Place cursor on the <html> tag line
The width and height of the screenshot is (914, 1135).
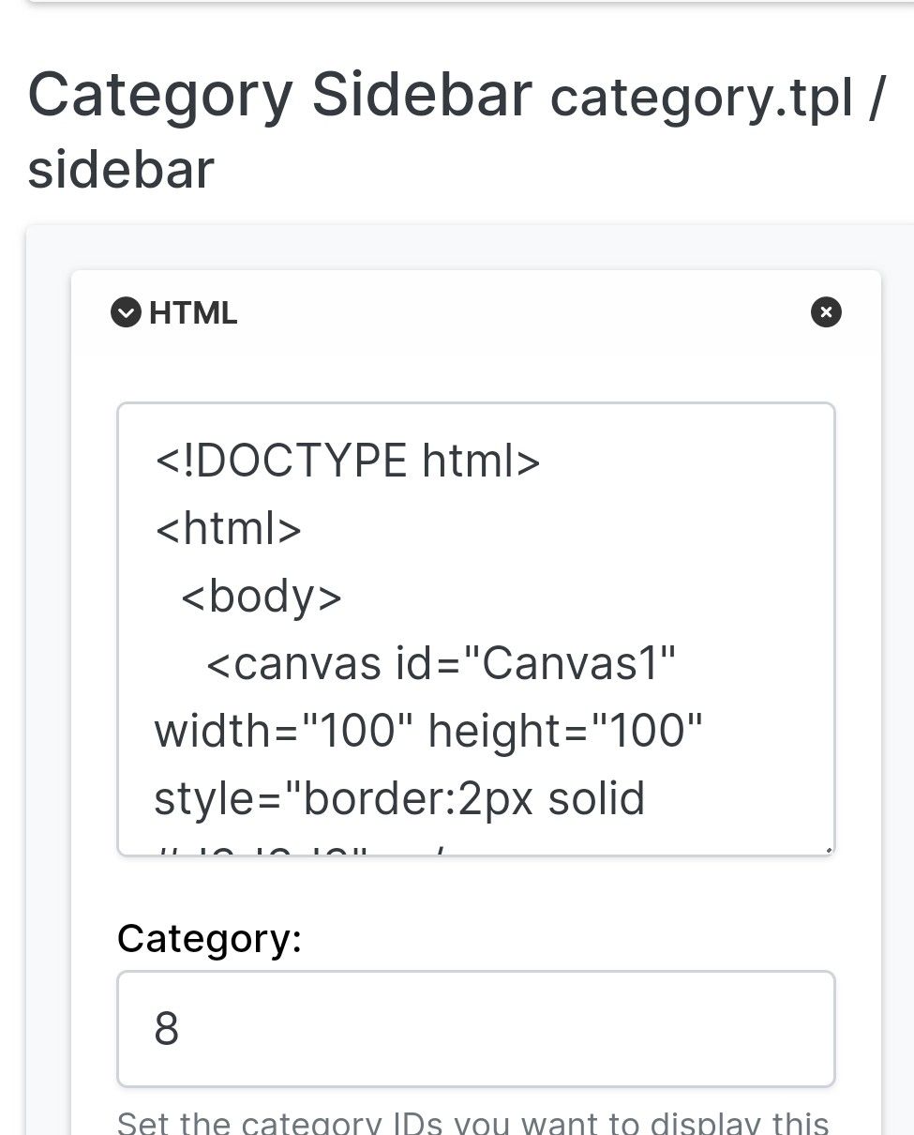click(228, 528)
